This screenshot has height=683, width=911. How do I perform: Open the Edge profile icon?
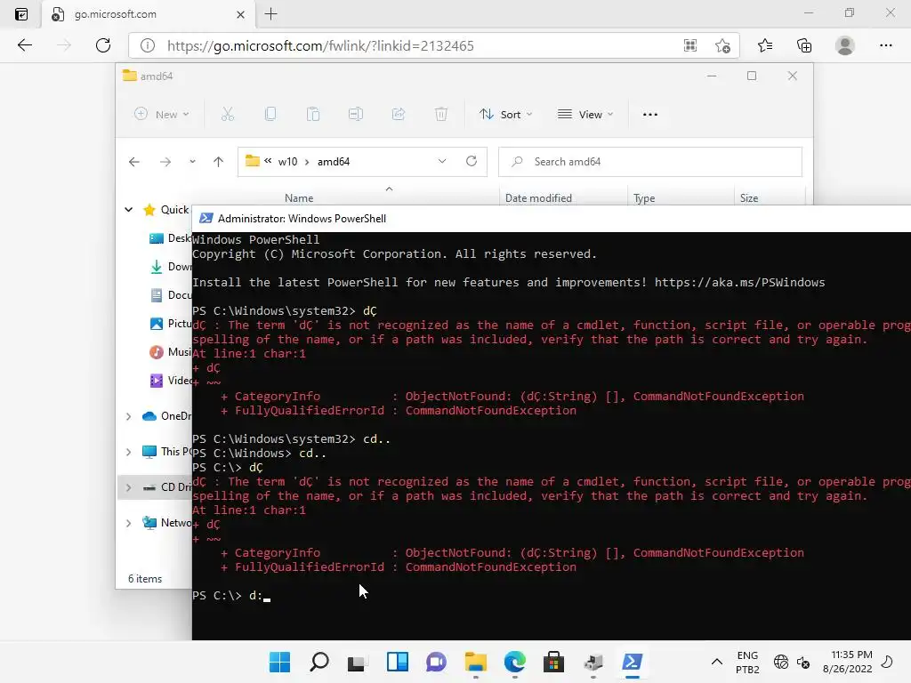(x=845, y=45)
